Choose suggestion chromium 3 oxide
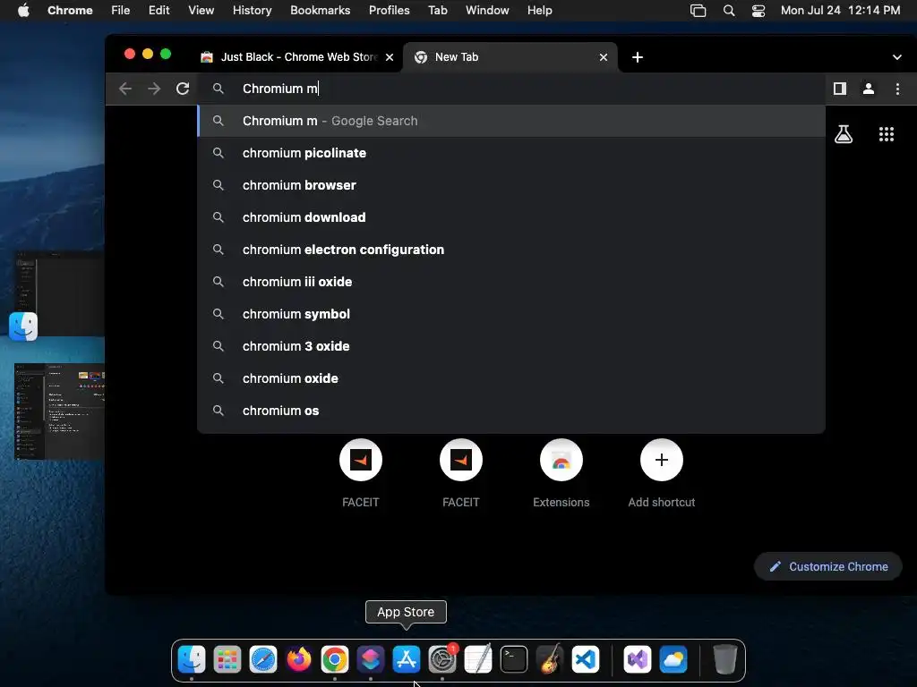 point(511,346)
